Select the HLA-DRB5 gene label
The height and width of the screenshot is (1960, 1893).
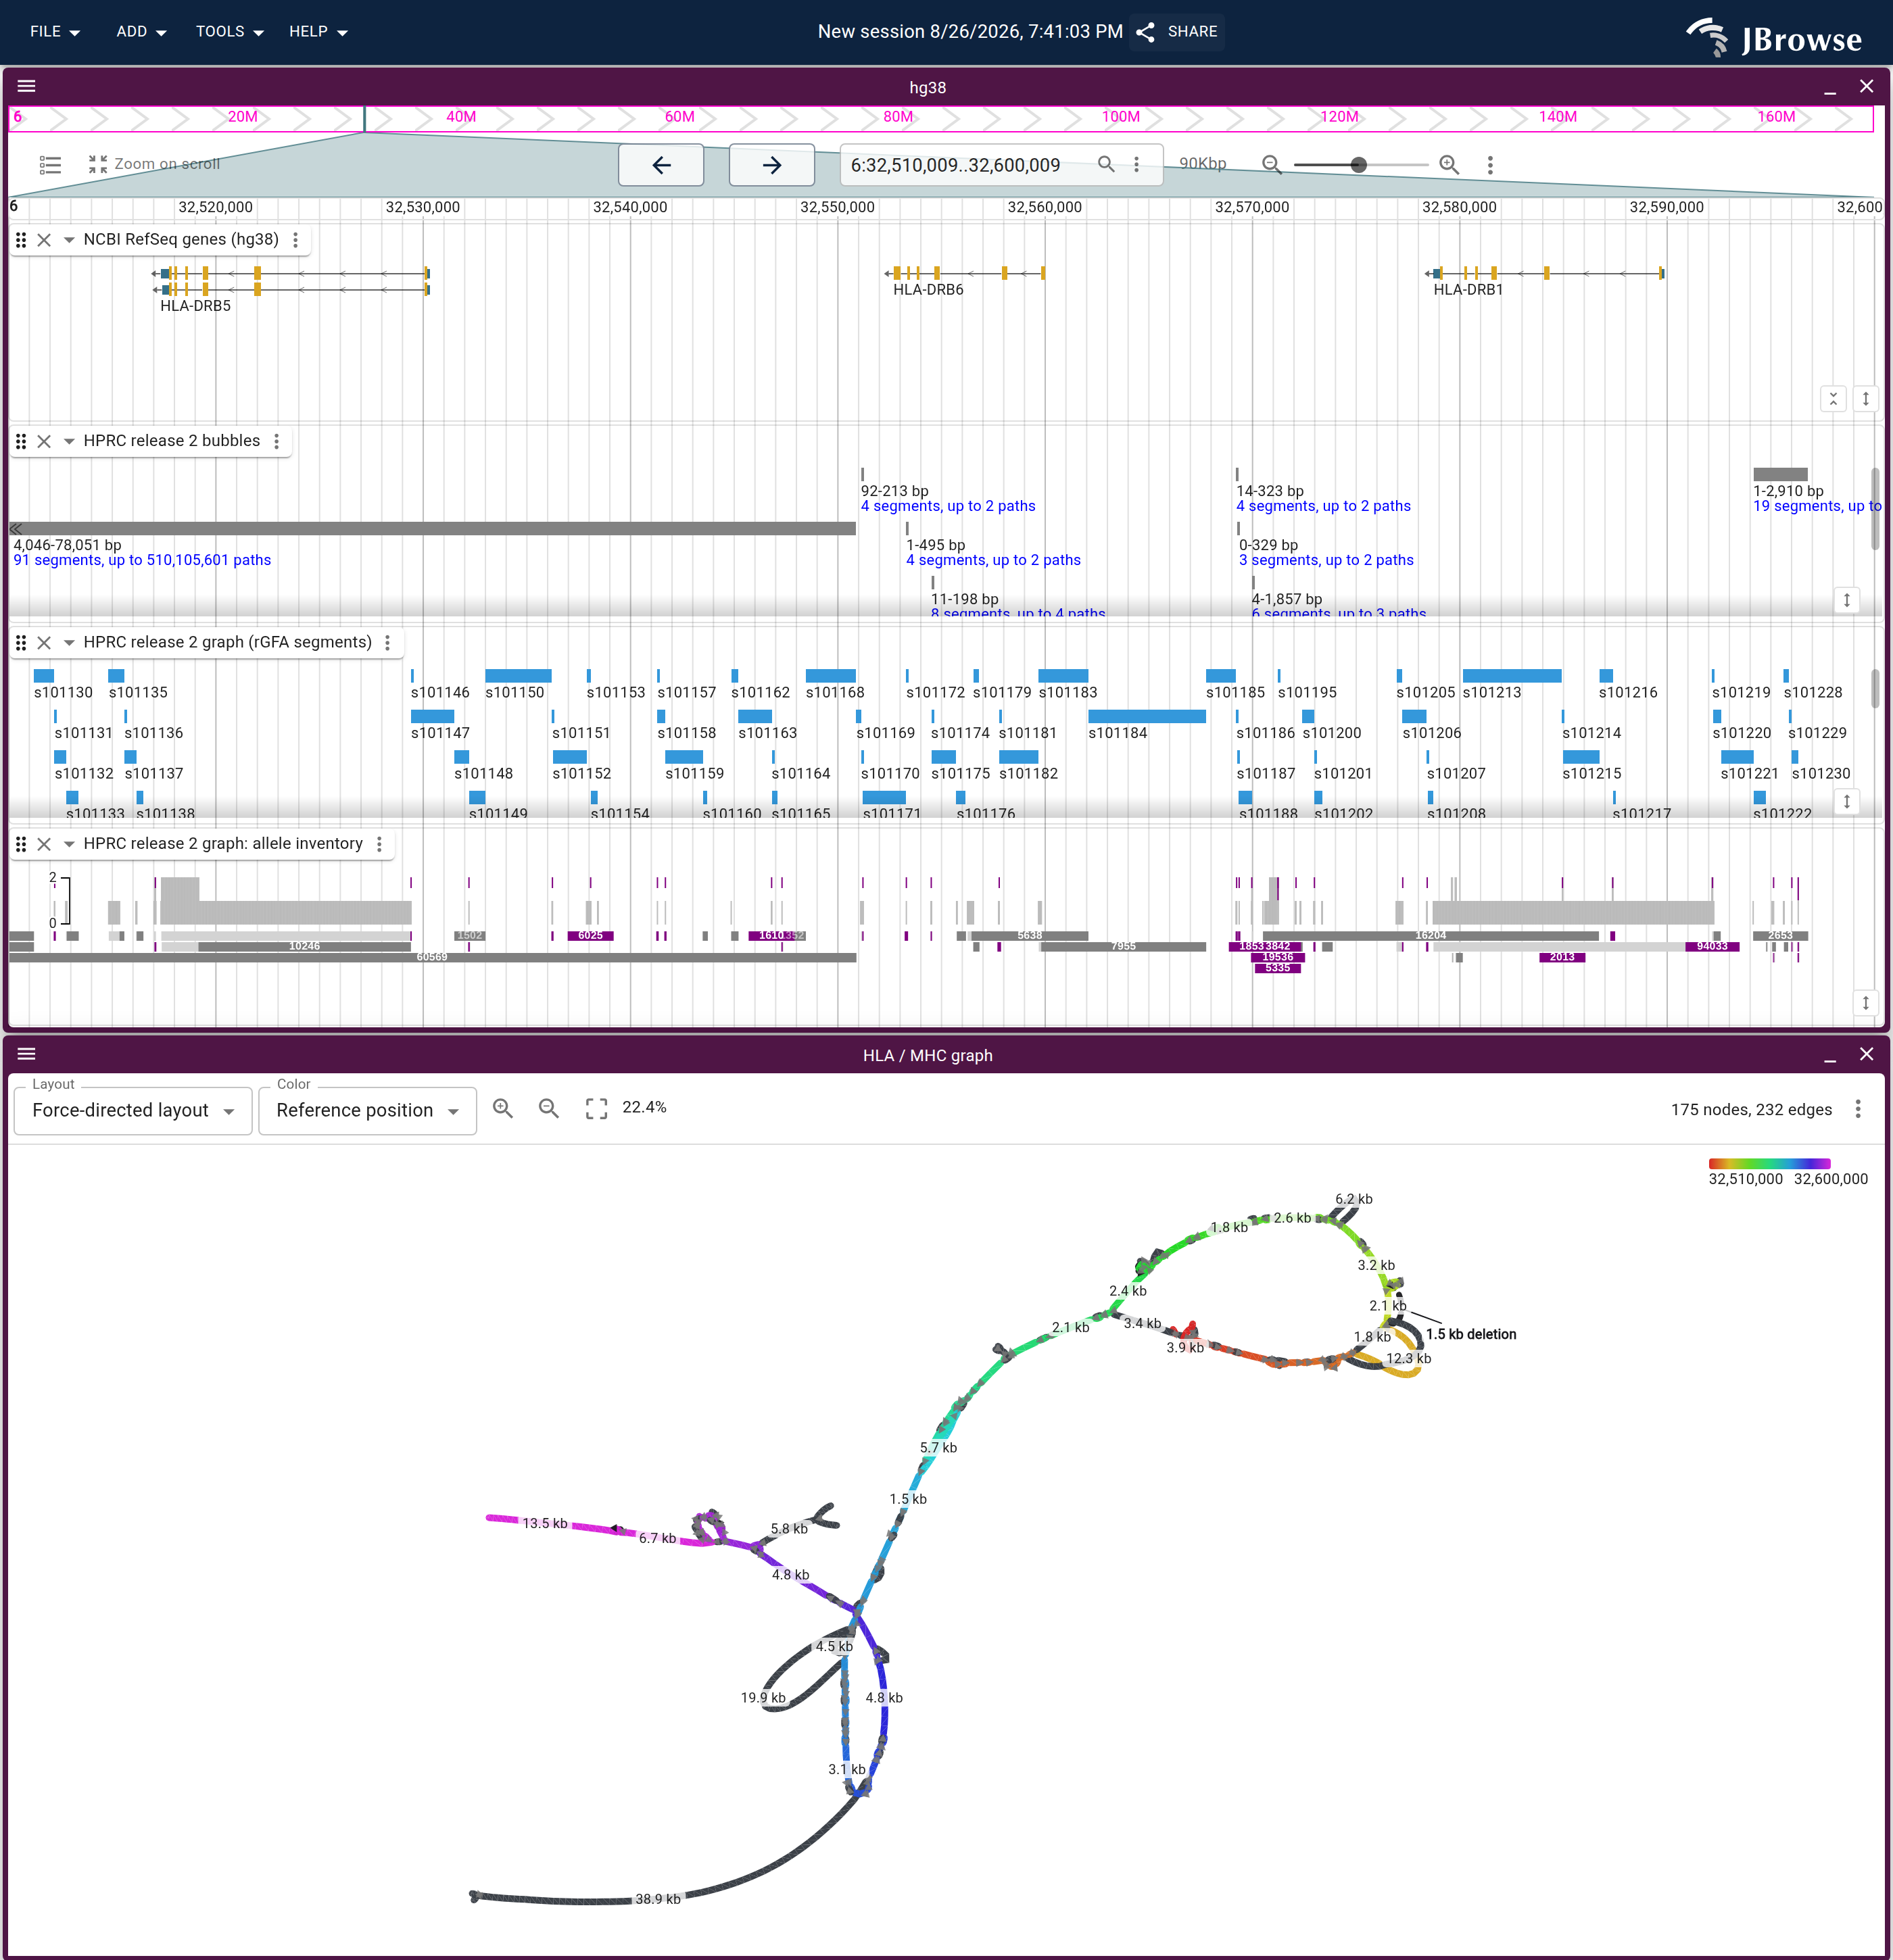point(195,306)
